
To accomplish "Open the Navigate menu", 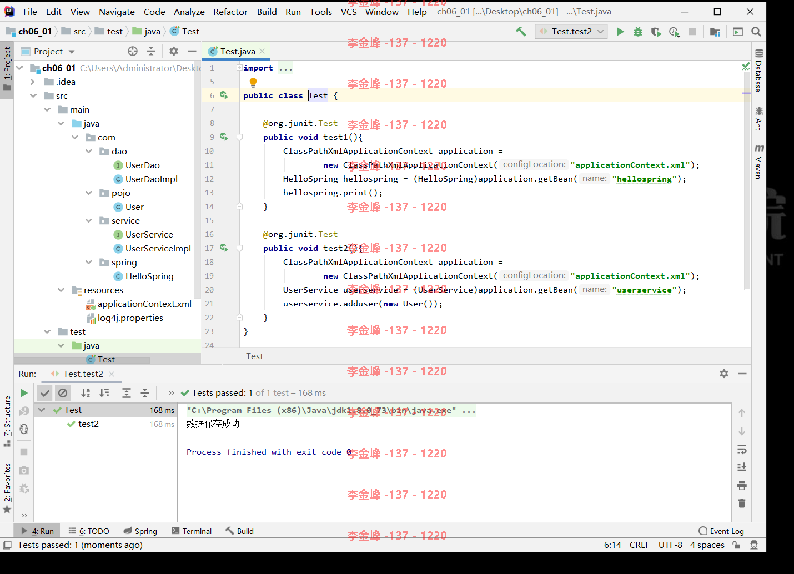I will point(117,12).
